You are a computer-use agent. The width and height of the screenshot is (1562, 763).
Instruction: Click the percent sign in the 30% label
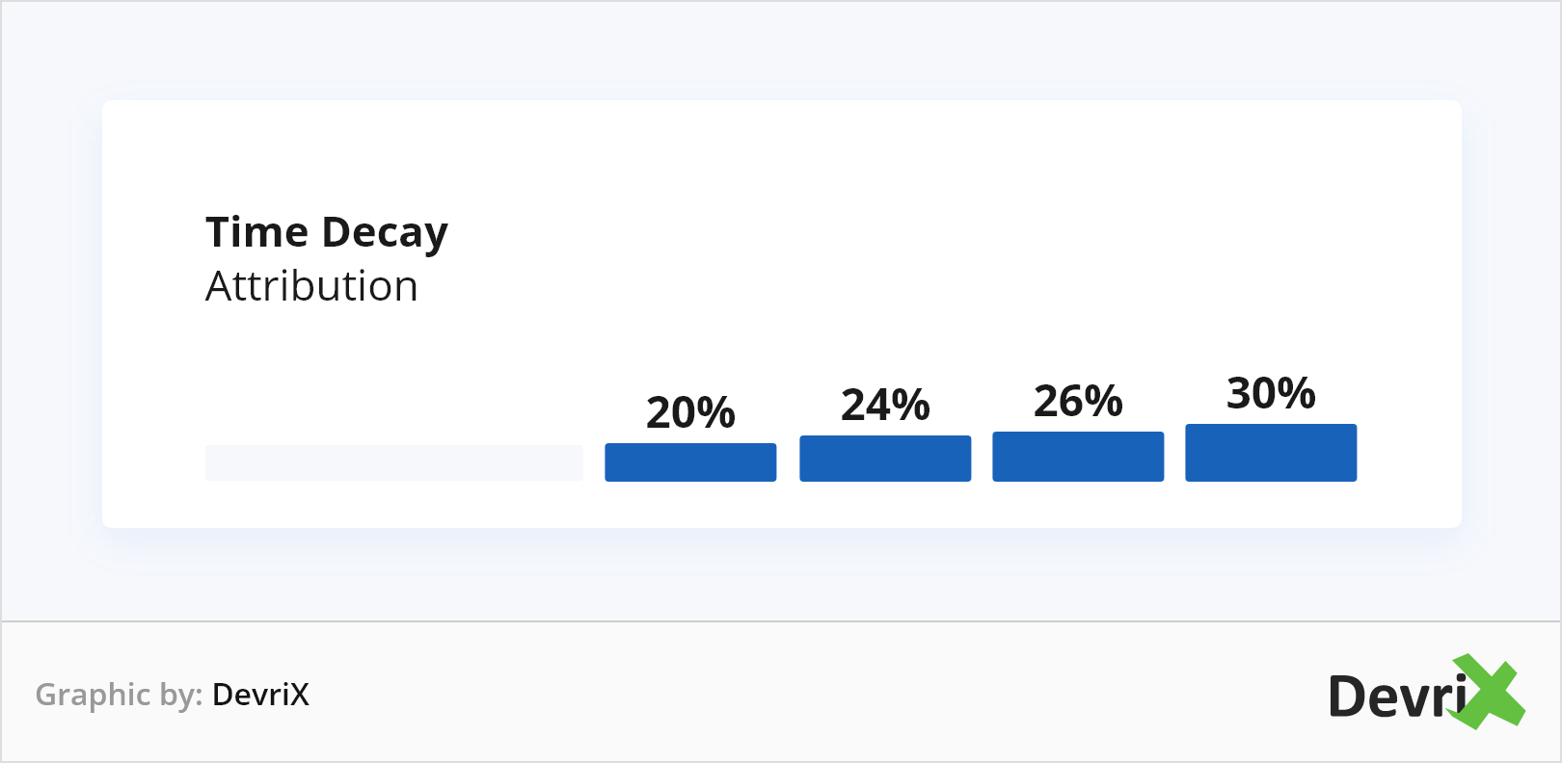pyautogui.click(x=1296, y=393)
